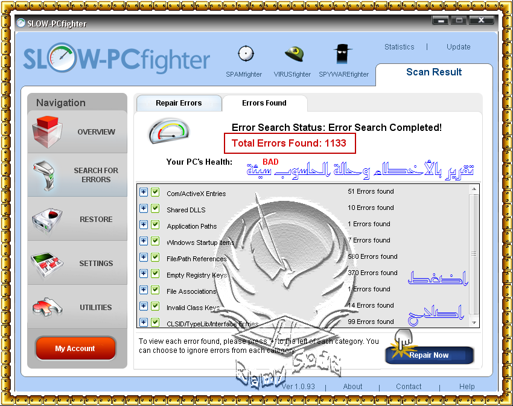Click the '51 Errors found' text
The image size is (513, 406).
tap(371, 191)
